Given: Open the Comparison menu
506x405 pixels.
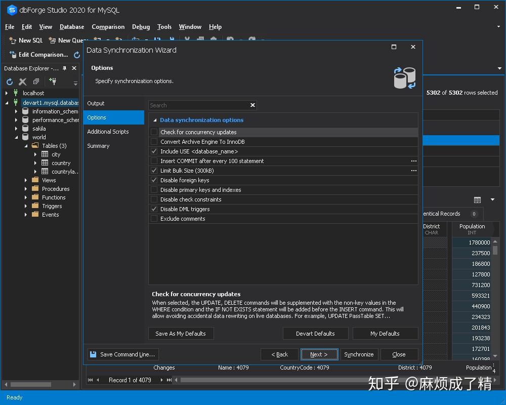Looking at the screenshot, I should (108, 27).
